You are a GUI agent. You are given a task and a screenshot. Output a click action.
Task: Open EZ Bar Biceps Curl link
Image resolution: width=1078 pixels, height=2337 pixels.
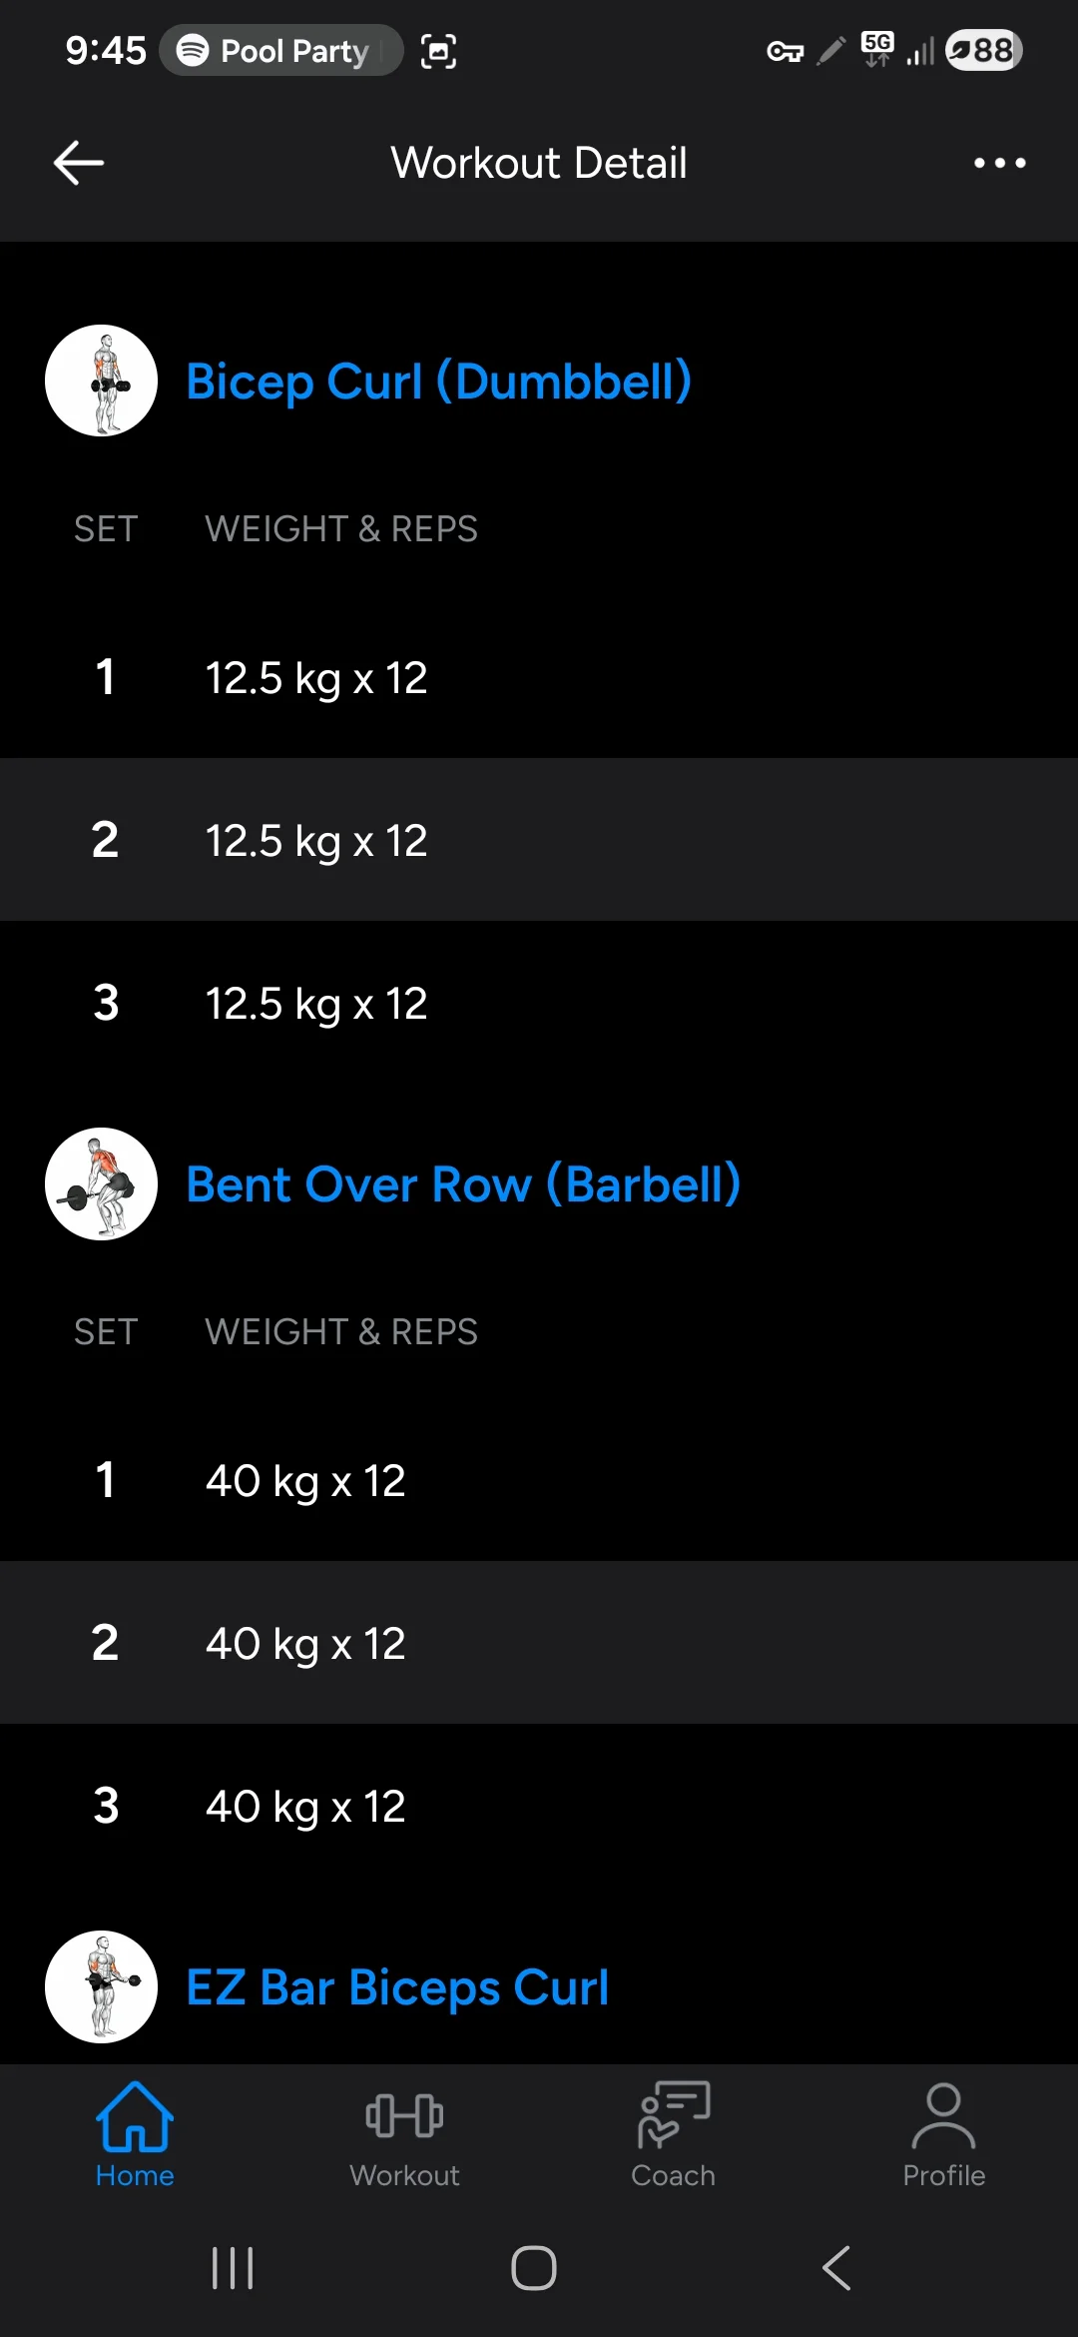(397, 1986)
